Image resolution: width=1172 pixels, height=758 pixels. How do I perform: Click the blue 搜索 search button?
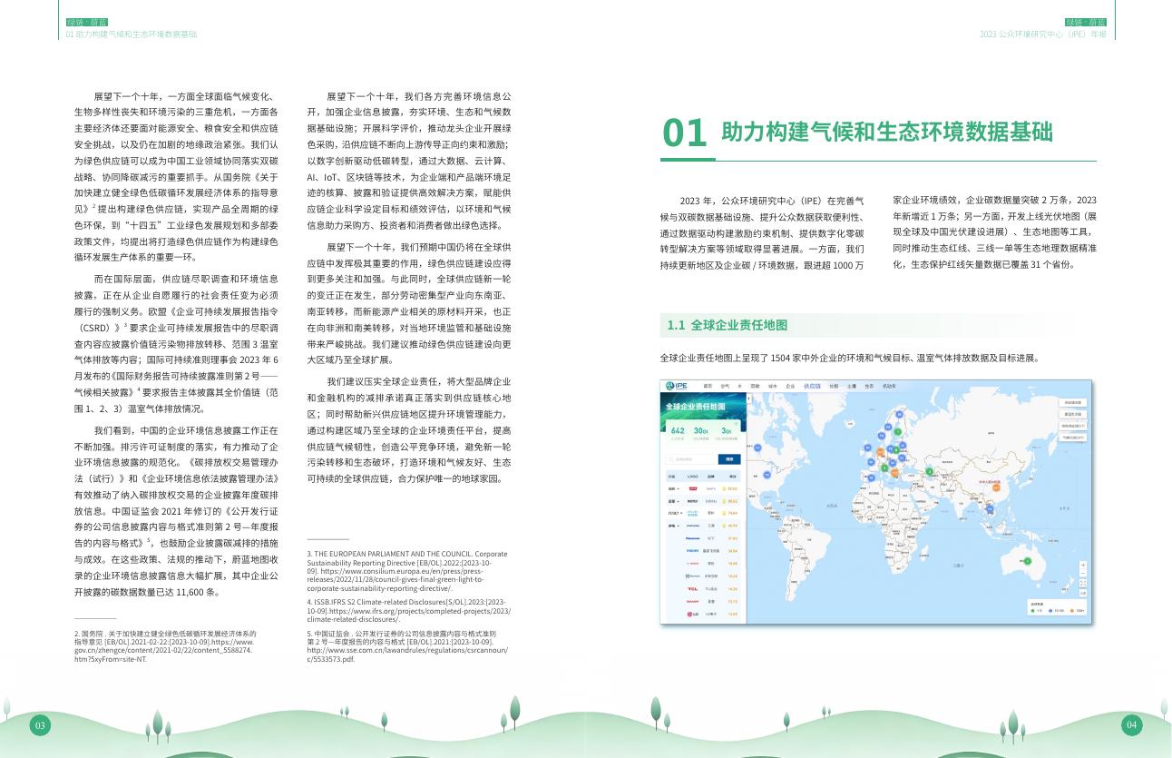pos(729,459)
